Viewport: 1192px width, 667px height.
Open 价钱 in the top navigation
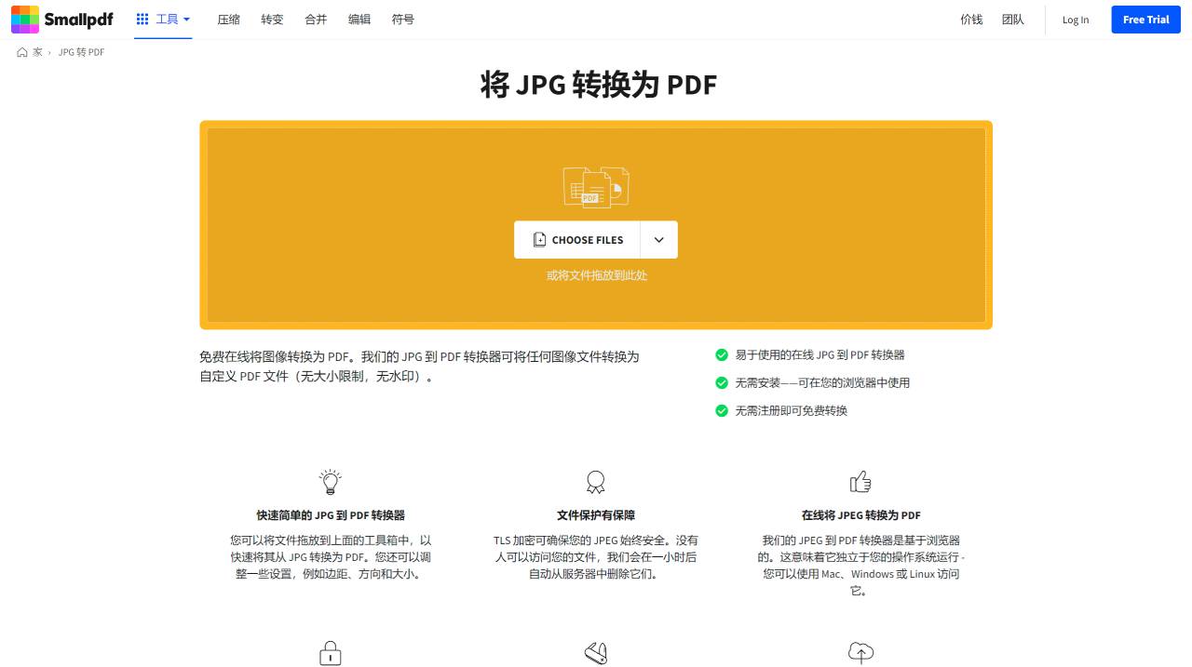point(971,19)
